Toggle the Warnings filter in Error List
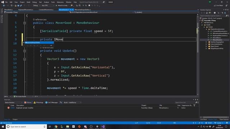This screenshot has width=230, height=129. [x=38, y=102]
